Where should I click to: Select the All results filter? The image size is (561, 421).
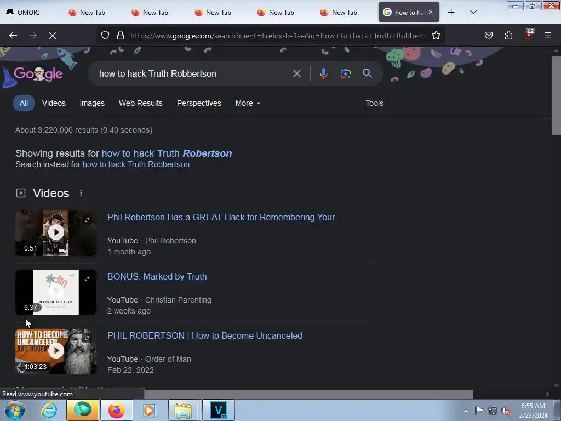24,103
